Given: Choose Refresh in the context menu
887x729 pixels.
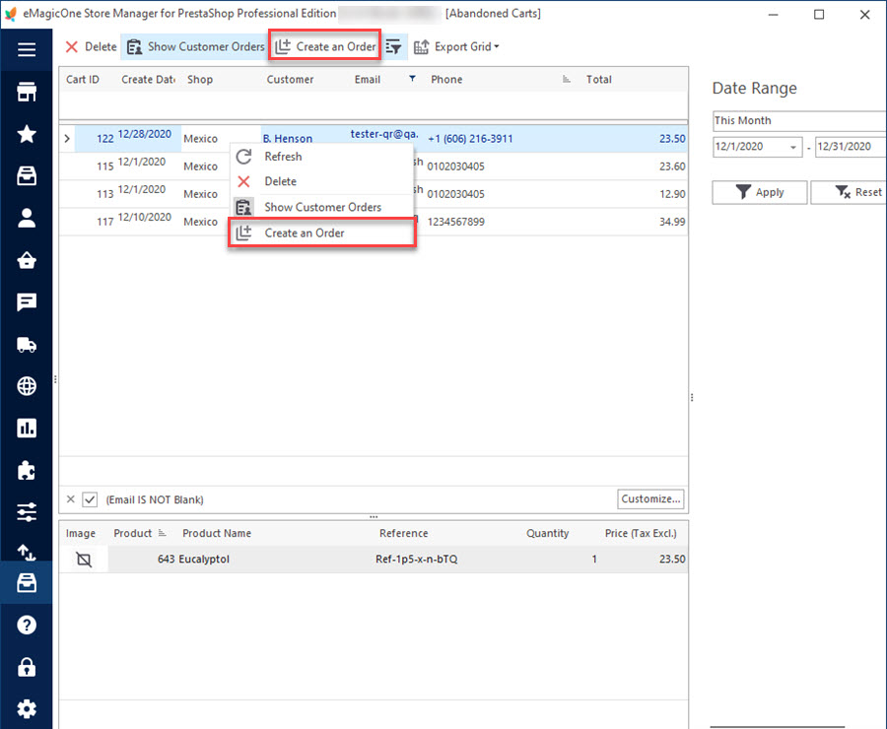Looking at the screenshot, I should [x=321, y=157].
